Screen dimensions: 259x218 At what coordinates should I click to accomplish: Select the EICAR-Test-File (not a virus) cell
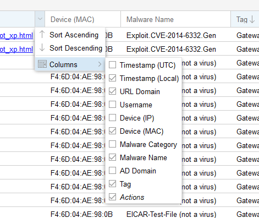171,214
